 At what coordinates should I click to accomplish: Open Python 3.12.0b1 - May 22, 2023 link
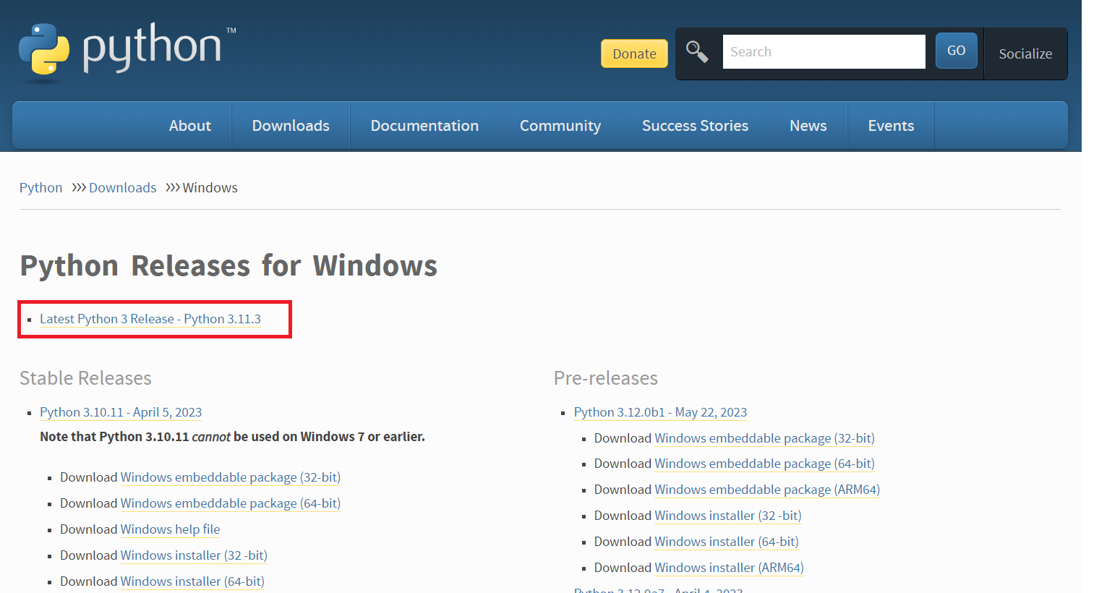[660, 412]
